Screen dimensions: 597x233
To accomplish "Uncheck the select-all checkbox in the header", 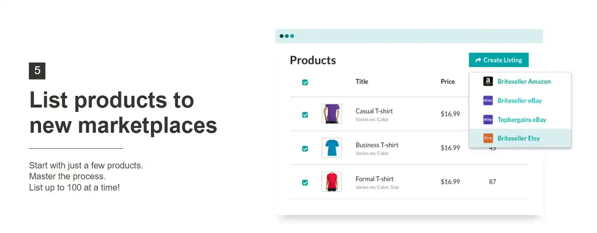I will pyautogui.click(x=305, y=82).
